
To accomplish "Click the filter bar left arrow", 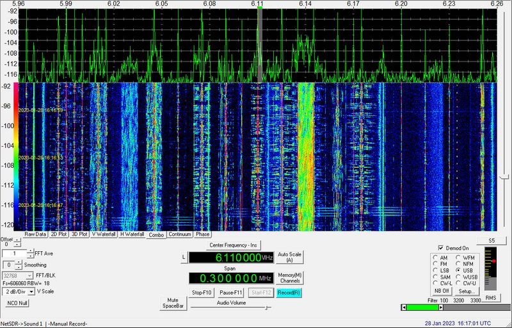I will 404,307.
